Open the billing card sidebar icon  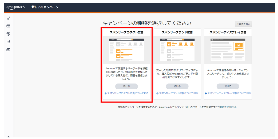click(8, 26)
